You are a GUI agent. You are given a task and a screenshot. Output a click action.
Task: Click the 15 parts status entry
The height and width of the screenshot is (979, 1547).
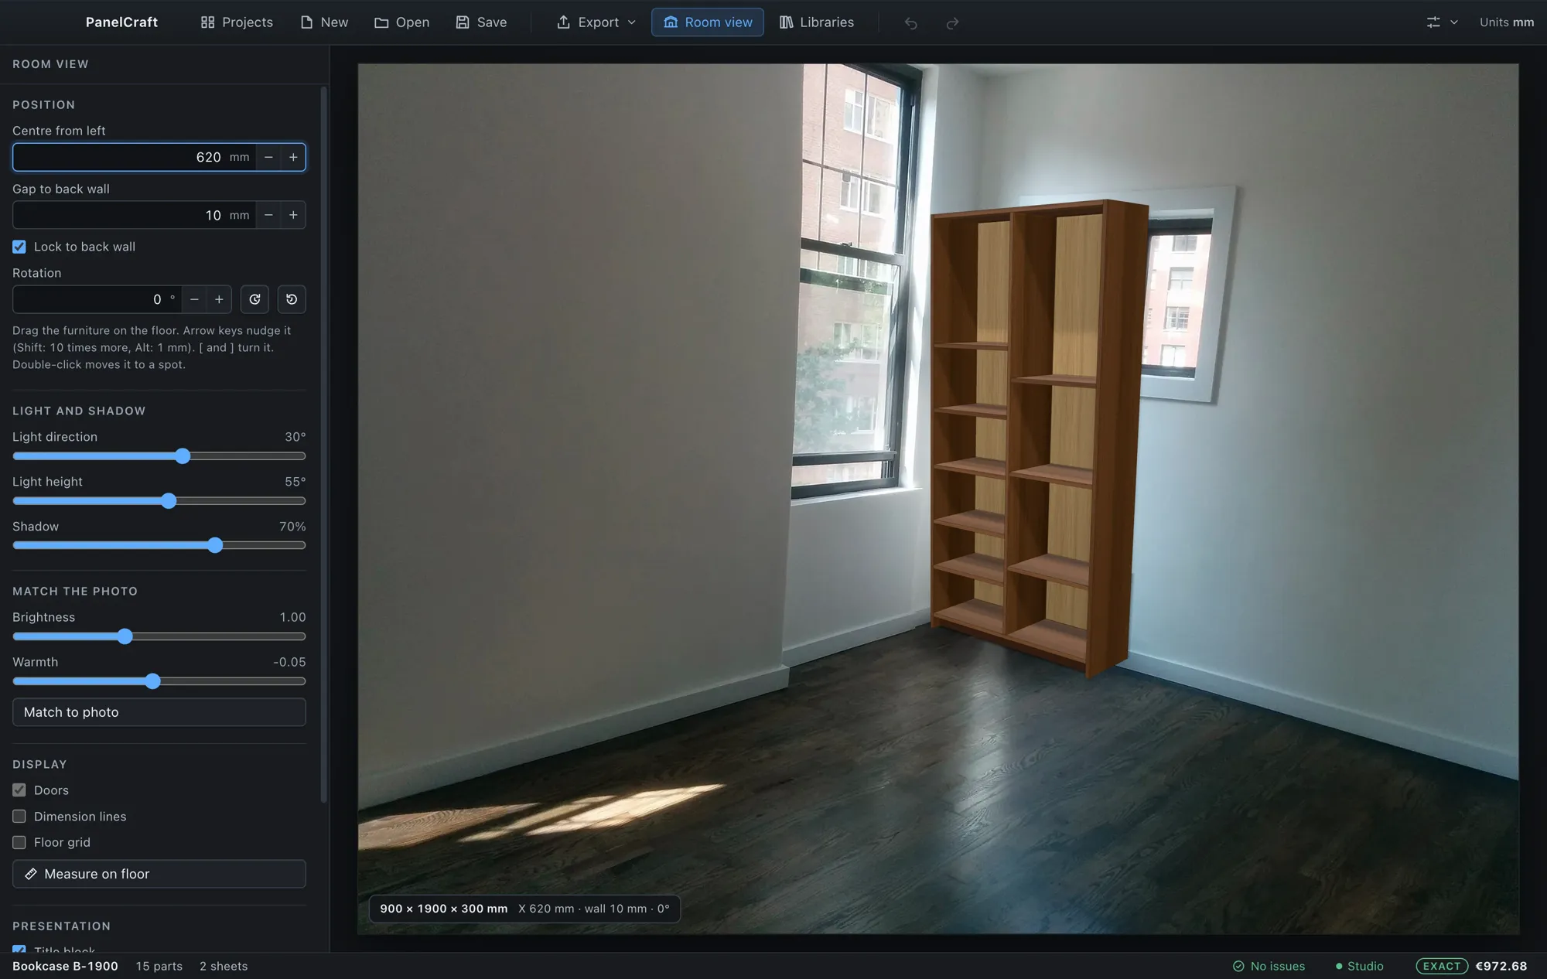[x=159, y=966]
